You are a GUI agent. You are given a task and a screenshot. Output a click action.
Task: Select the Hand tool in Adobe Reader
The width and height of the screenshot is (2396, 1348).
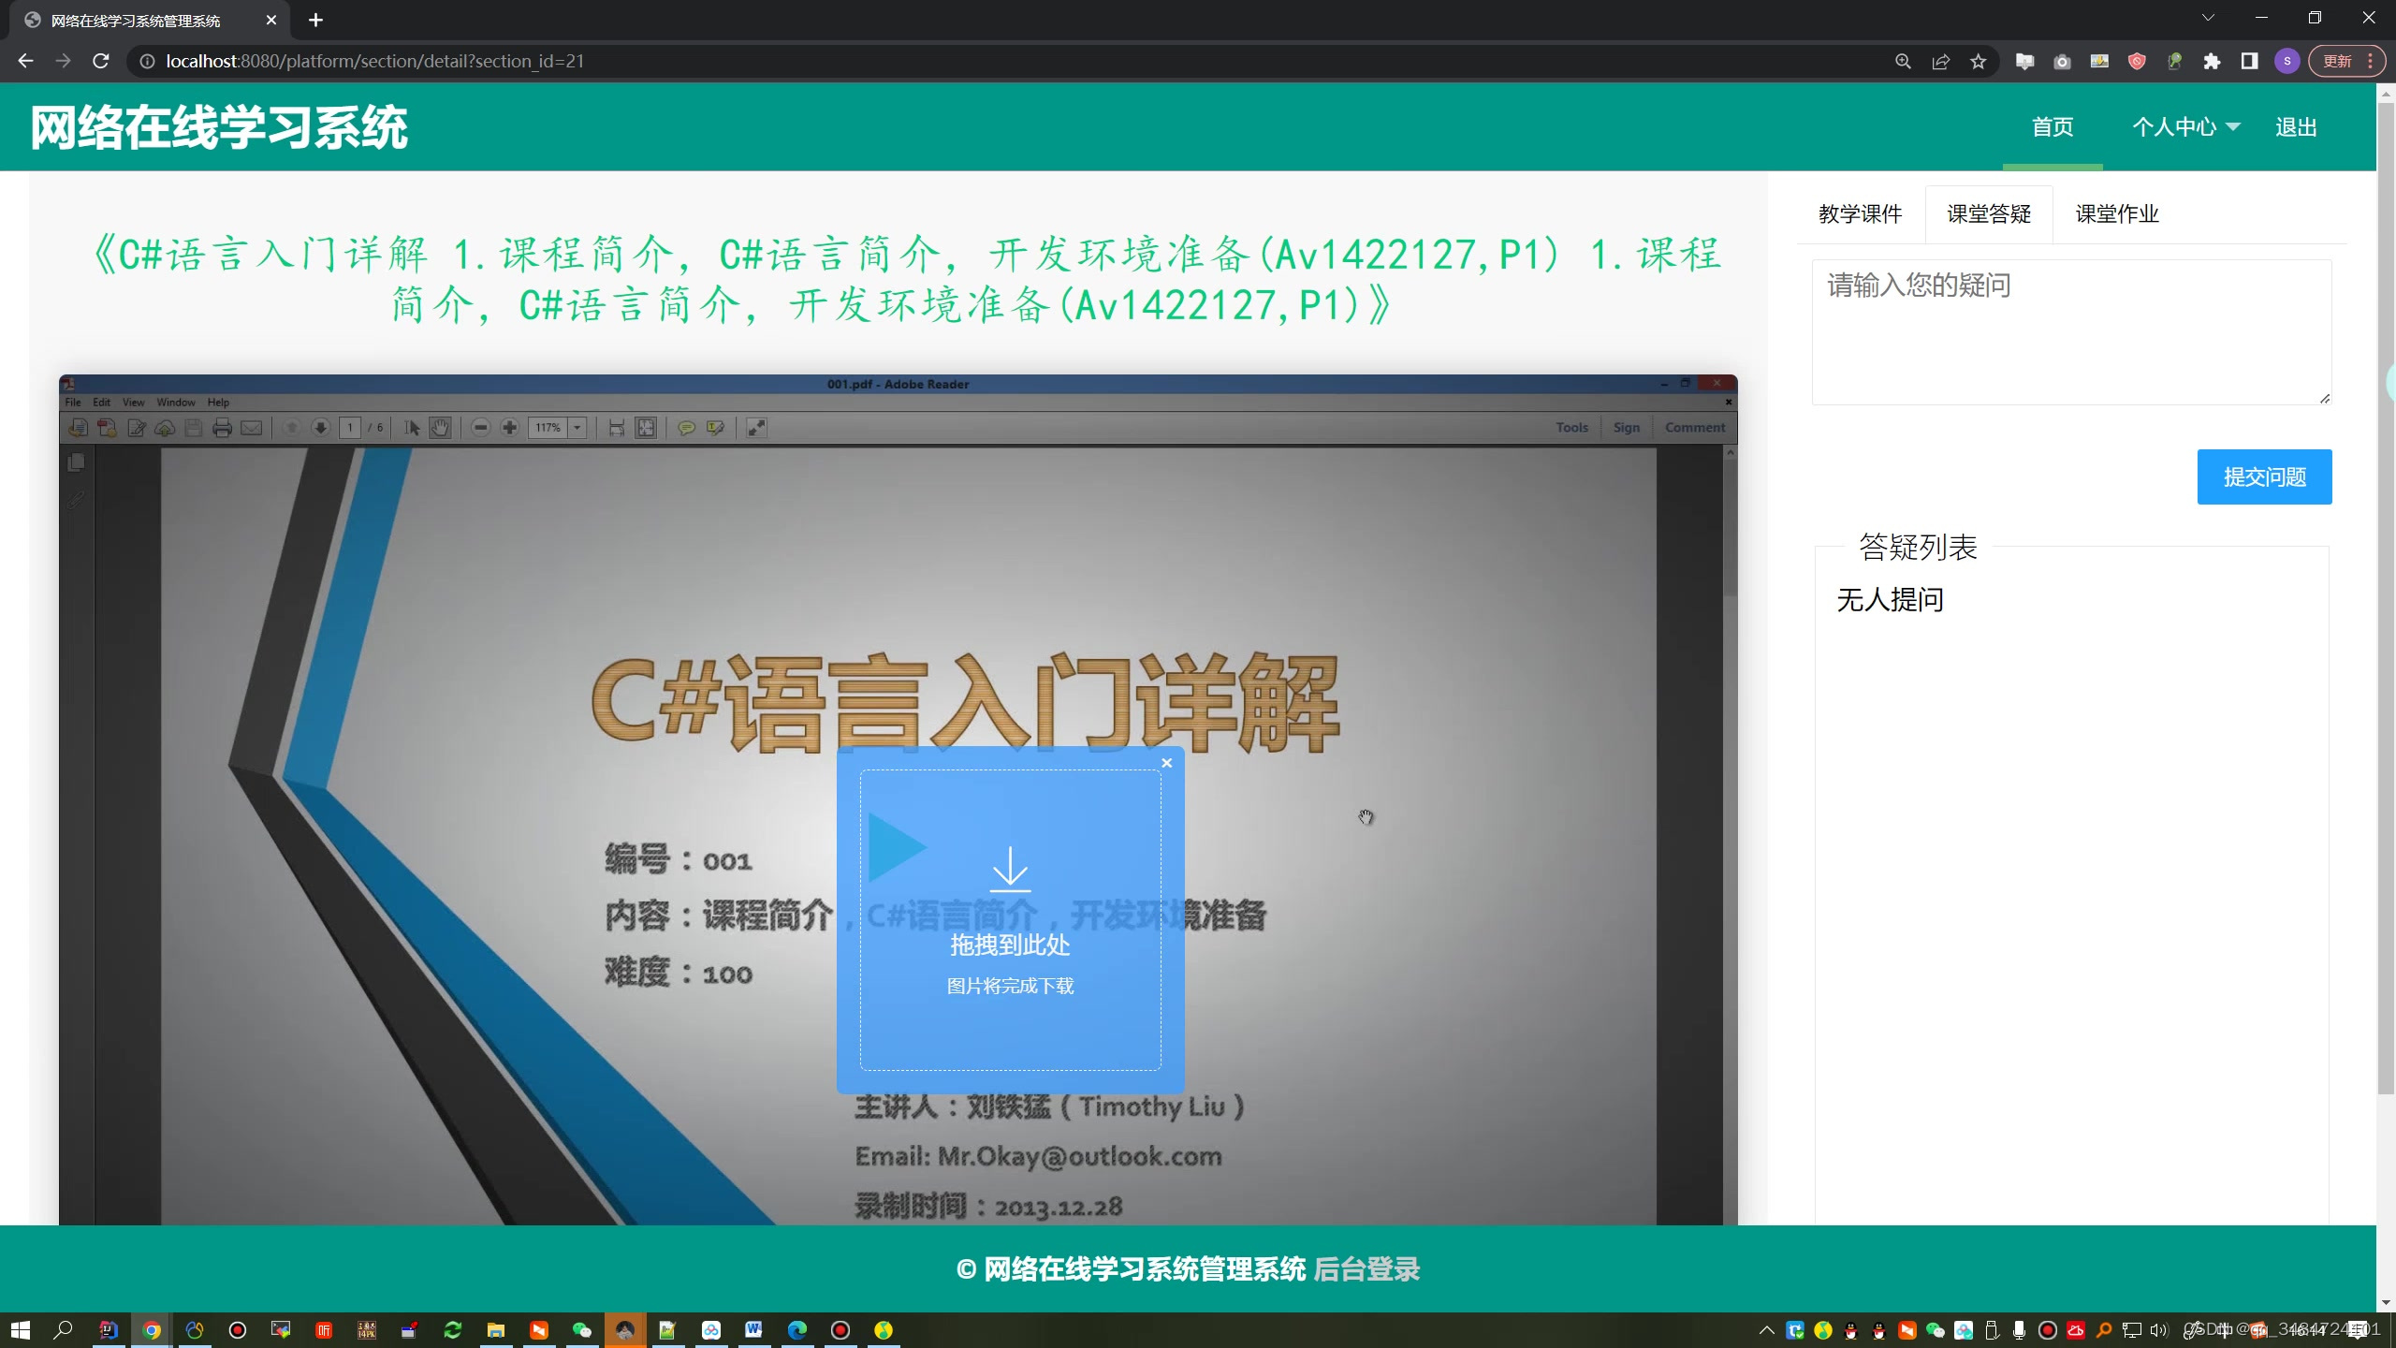tap(440, 428)
